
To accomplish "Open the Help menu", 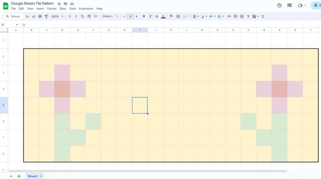I will (x=99, y=9).
